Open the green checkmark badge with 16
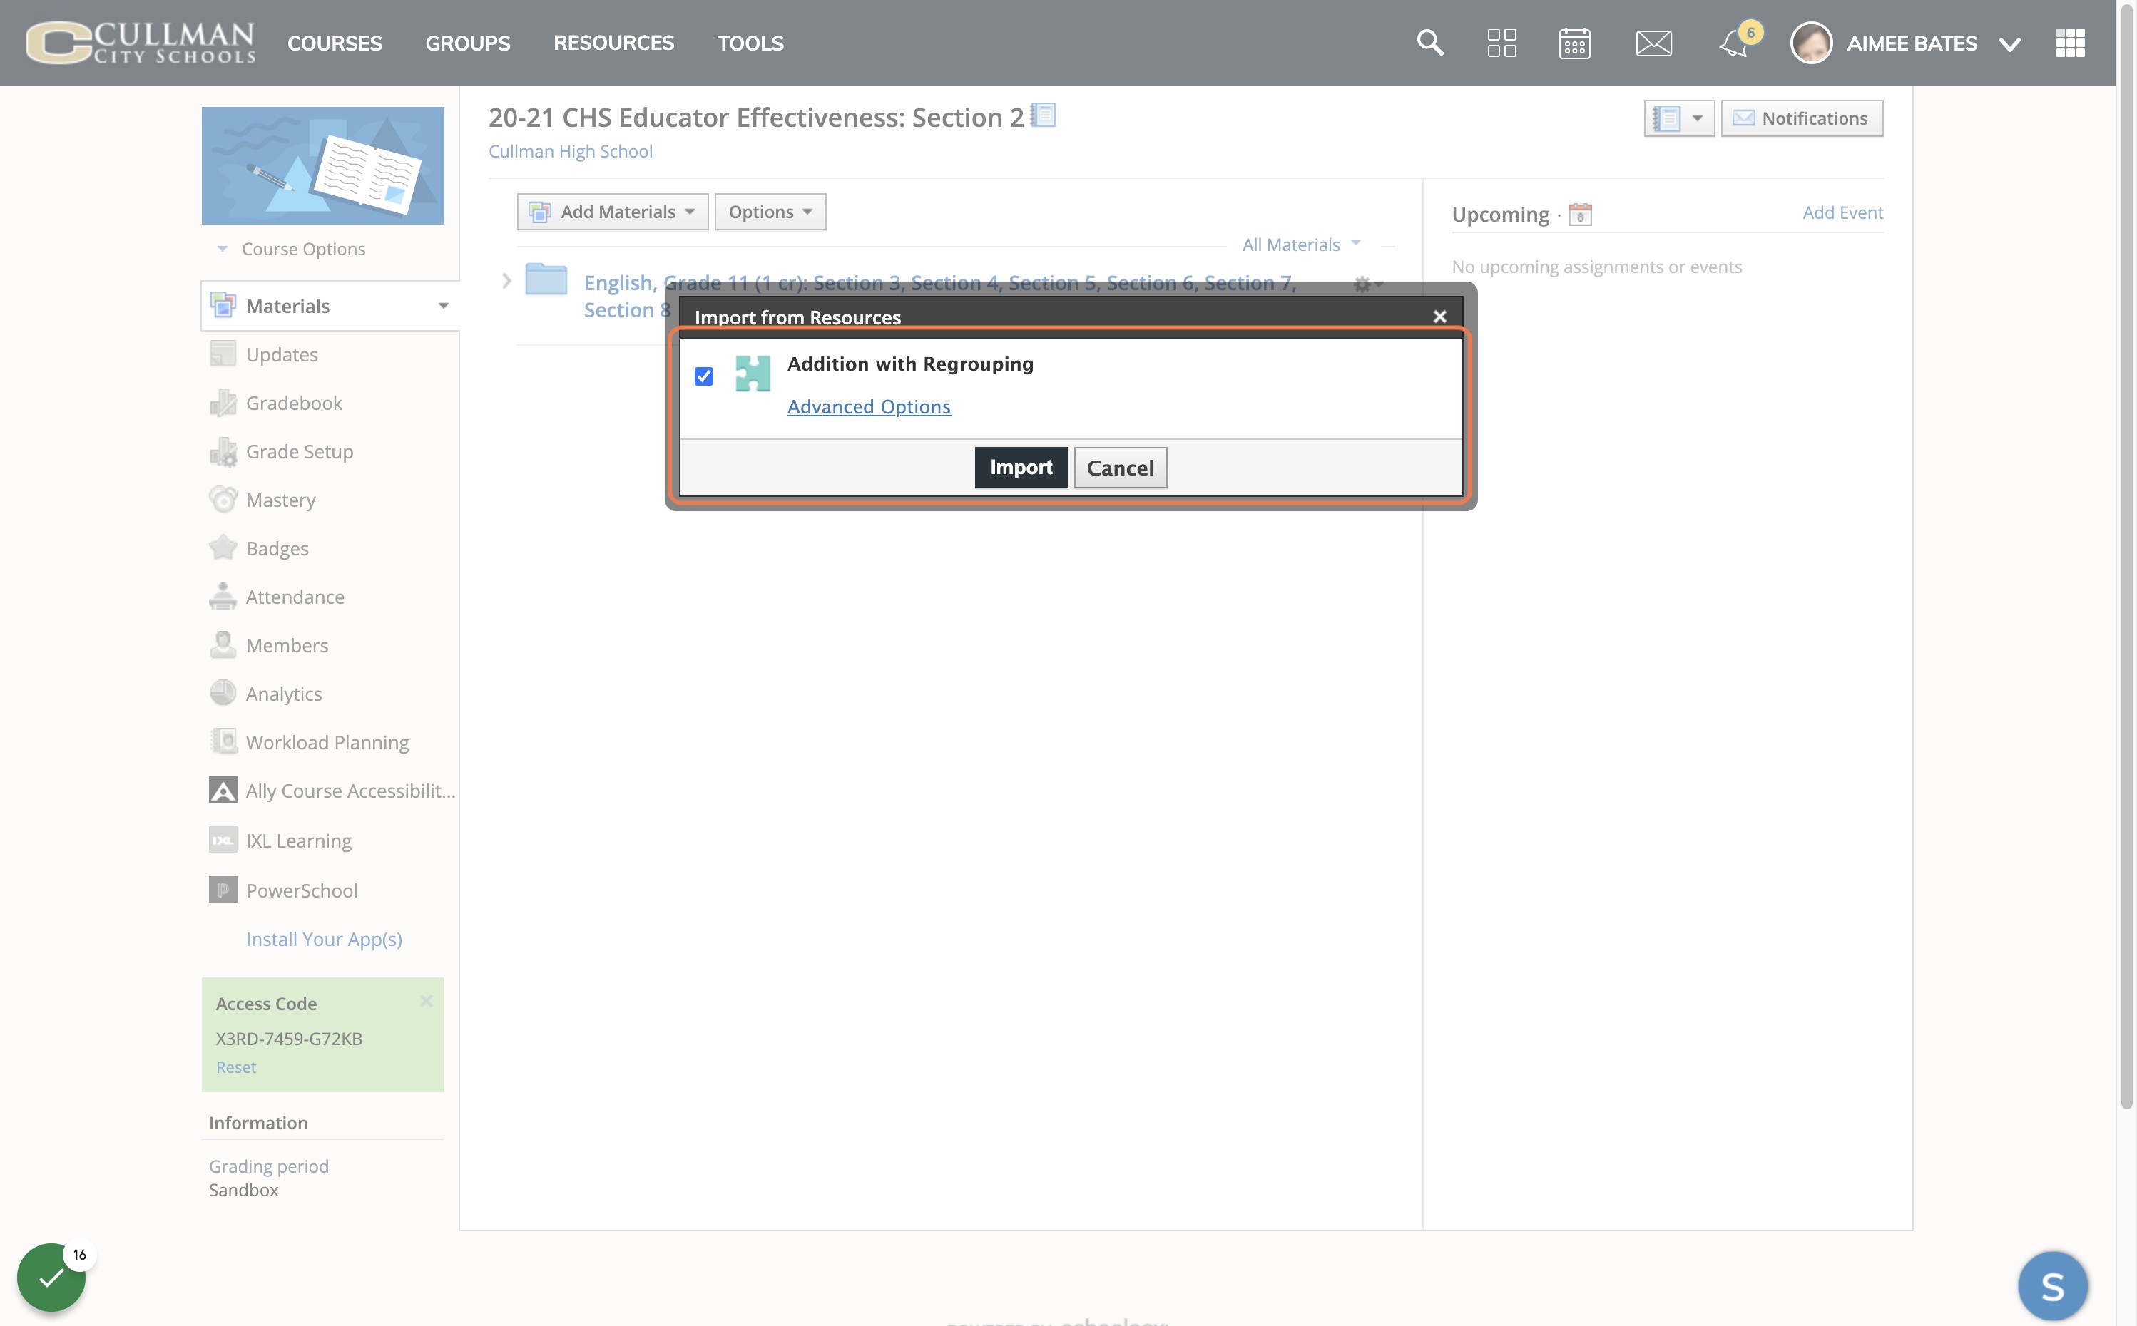Image resolution: width=2137 pixels, height=1326 pixels. tap(52, 1277)
